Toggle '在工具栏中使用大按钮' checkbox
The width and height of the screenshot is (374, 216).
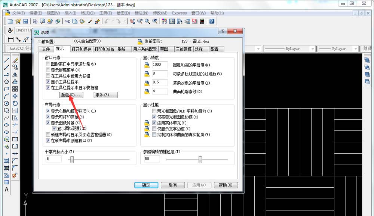(48, 76)
